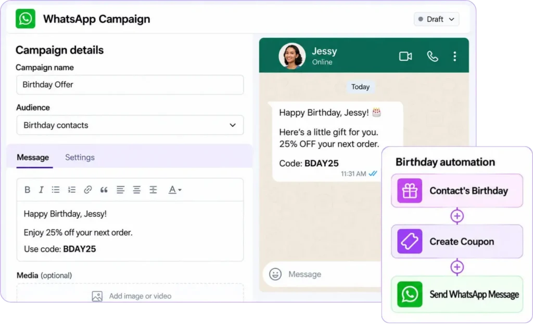Click the image placeholder icon in Media

pyautogui.click(x=97, y=296)
